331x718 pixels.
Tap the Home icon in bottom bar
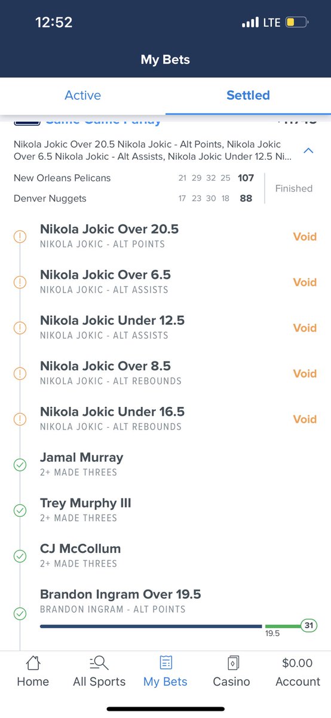(x=33, y=662)
